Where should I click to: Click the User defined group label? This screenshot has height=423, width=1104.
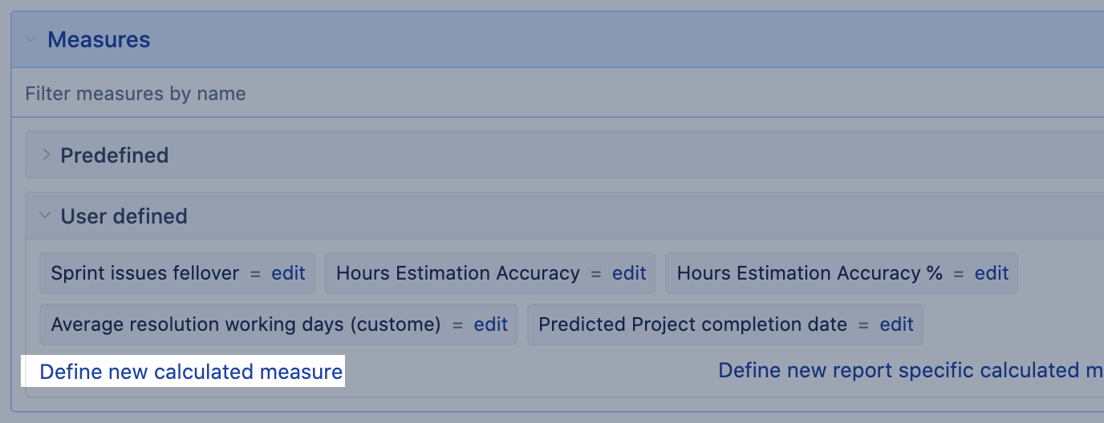(x=124, y=216)
